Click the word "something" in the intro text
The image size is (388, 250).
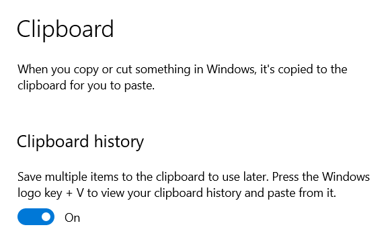point(163,69)
